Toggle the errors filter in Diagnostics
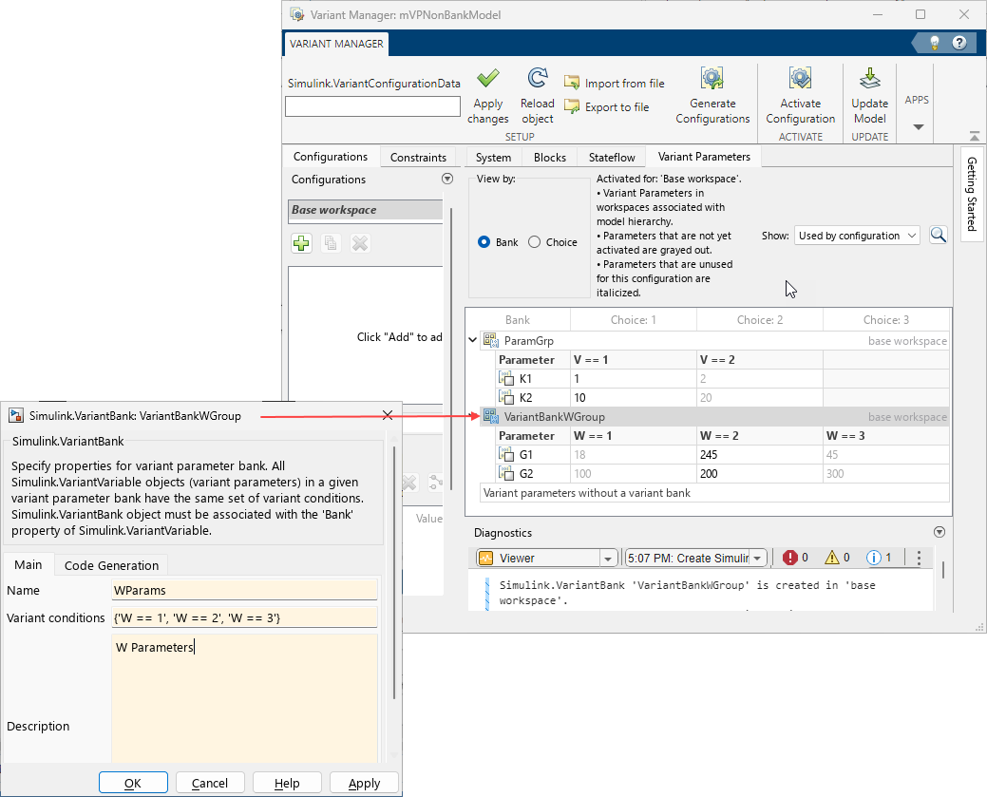The width and height of the screenshot is (987, 797). (795, 559)
